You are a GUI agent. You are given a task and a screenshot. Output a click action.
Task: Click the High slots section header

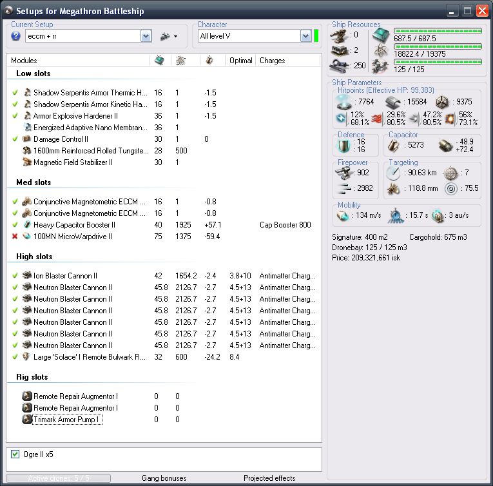[34, 257]
